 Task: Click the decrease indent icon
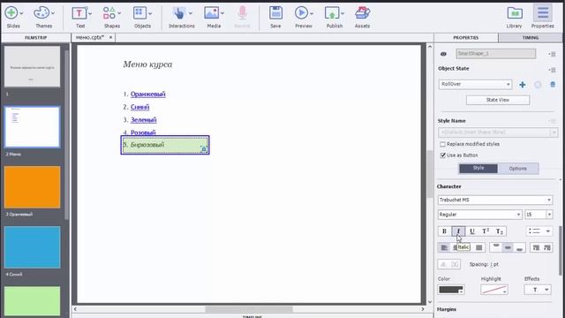click(536, 247)
